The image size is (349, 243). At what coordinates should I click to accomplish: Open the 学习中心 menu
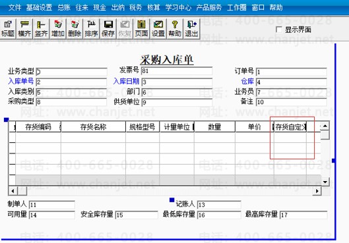pos(178,7)
